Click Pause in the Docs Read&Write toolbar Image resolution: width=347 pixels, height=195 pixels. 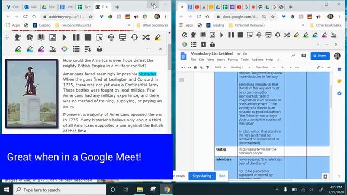(231, 35)
